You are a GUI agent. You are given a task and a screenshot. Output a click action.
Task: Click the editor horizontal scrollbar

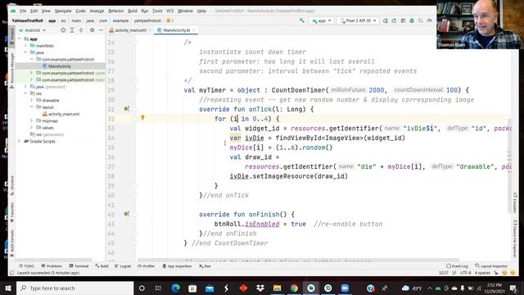click(x=298, y=260)
